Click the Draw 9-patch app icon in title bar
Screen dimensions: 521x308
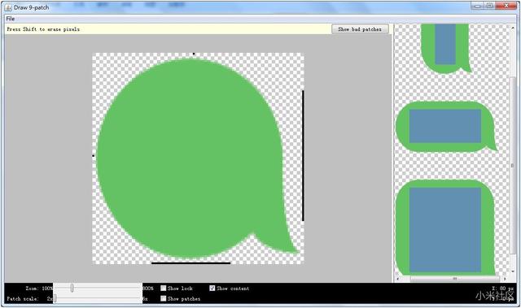[8, 7]
